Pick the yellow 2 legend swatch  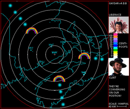click(116, 52)
